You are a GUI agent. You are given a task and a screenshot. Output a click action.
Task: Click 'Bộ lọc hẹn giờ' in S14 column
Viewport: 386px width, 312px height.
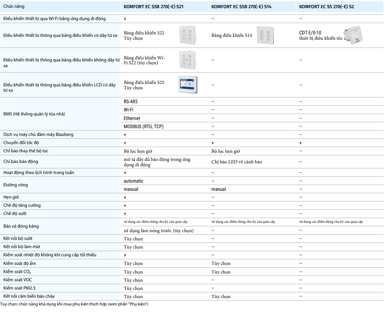(x=225, y=151)
